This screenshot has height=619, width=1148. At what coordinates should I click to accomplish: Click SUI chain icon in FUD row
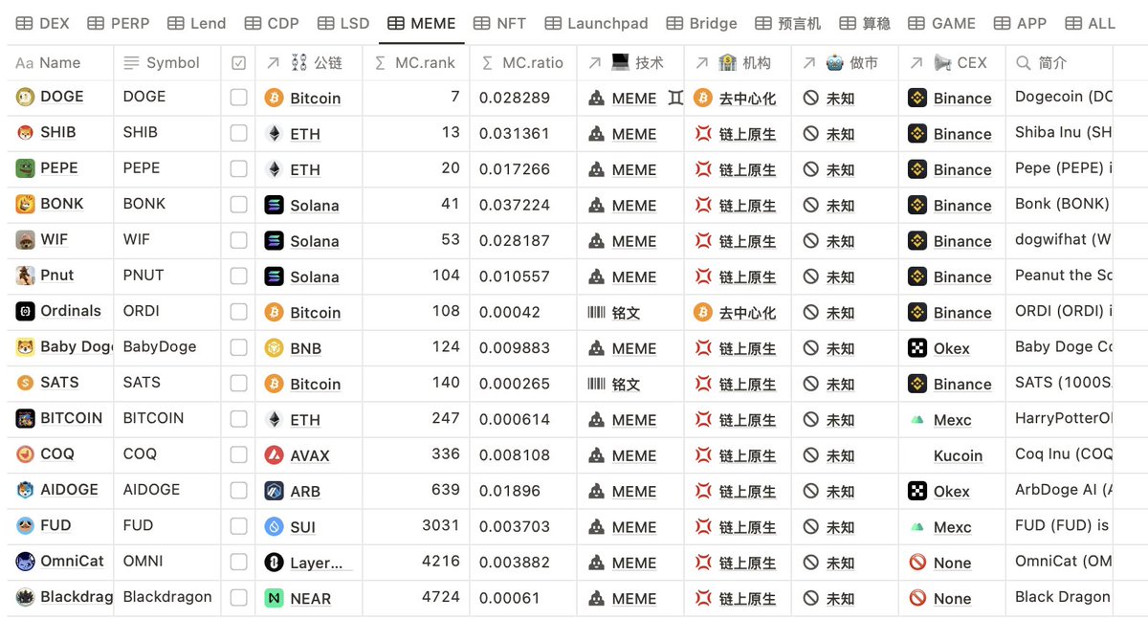pyautogui.click(x=274, y=526)
